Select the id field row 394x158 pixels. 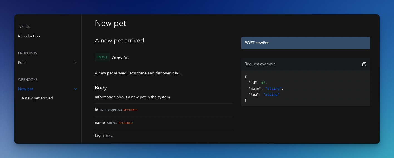coord(164,110)
